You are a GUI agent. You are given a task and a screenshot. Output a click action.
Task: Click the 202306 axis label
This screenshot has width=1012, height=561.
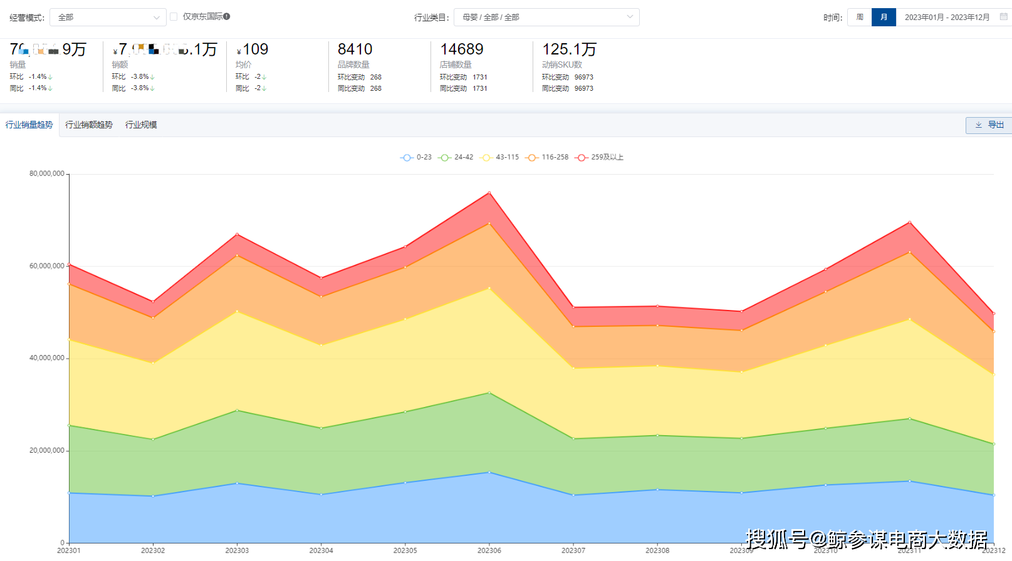(489, 550)
